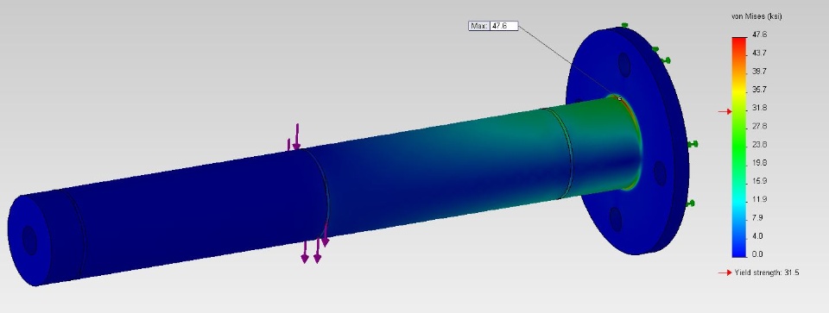Viewport: 829px width, 313px height.
Task: Select the Yield strength 31.5 label
Action: click(x=767, y=272)
